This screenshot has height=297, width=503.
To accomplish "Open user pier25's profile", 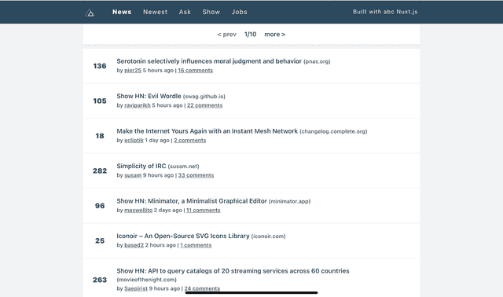I will [x=133, y=70].
